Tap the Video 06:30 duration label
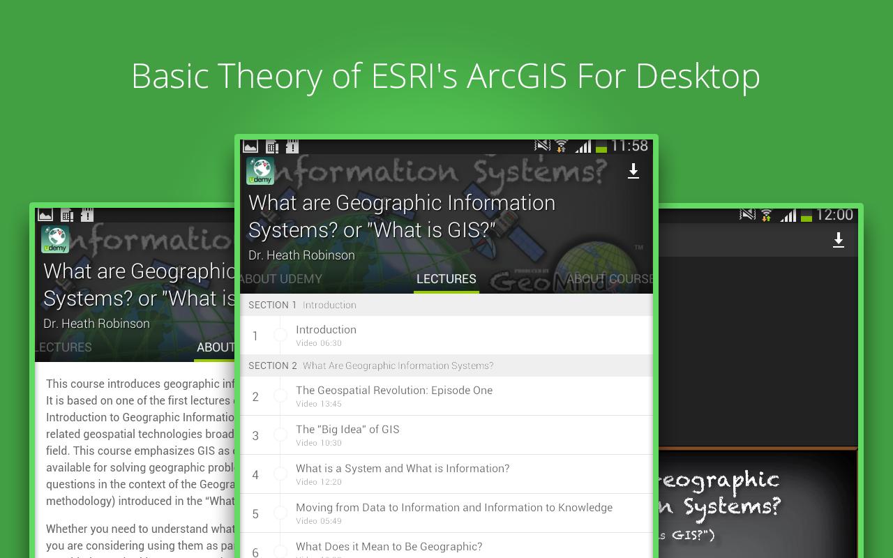 coord(319,343)
